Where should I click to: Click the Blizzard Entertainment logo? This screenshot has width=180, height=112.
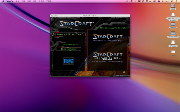[x=68, y=61]
